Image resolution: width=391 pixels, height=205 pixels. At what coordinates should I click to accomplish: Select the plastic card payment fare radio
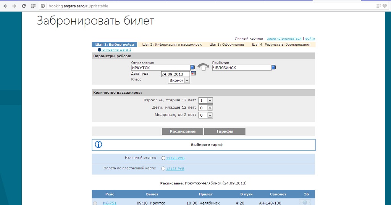163,168
